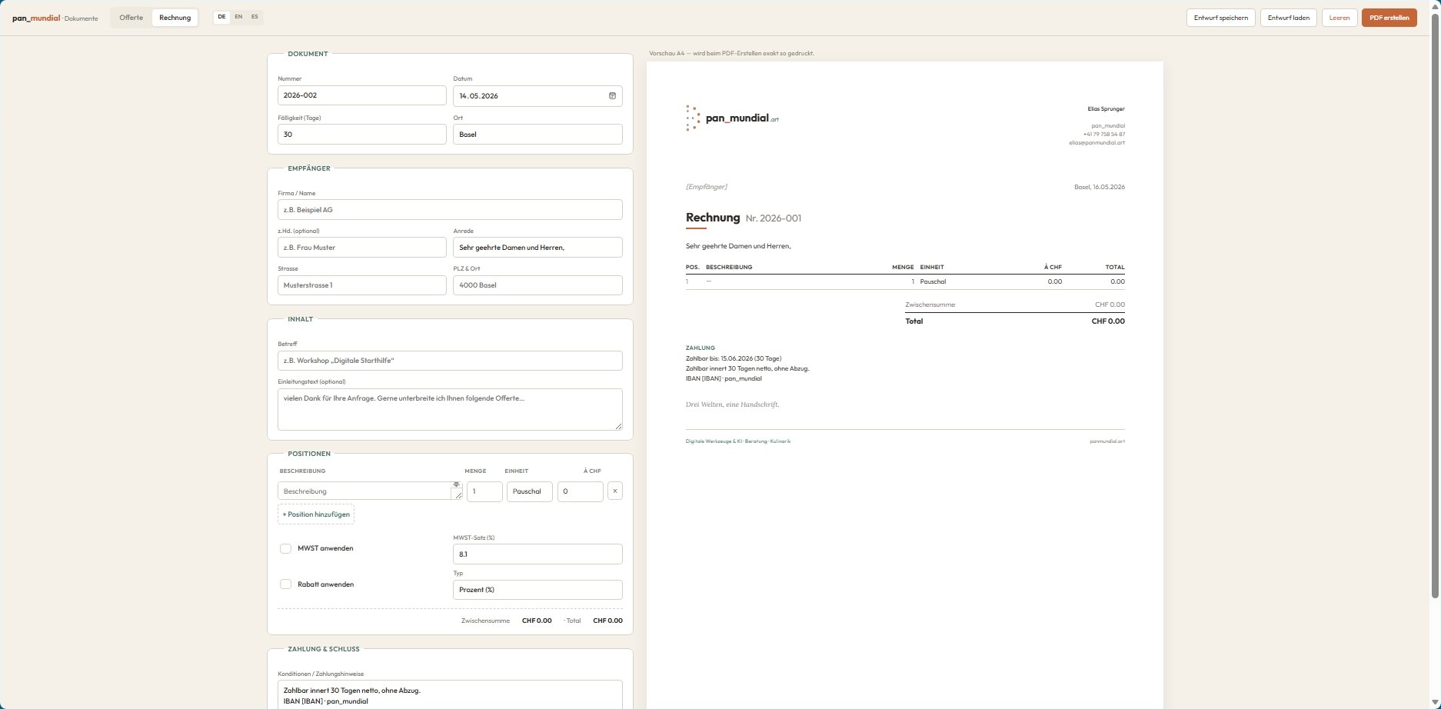Click the 'BESCHREIBUNG' column header in the preview table
Image resolution: width=1441 pixels, height=709 pixels.
(x=729, y=268)
